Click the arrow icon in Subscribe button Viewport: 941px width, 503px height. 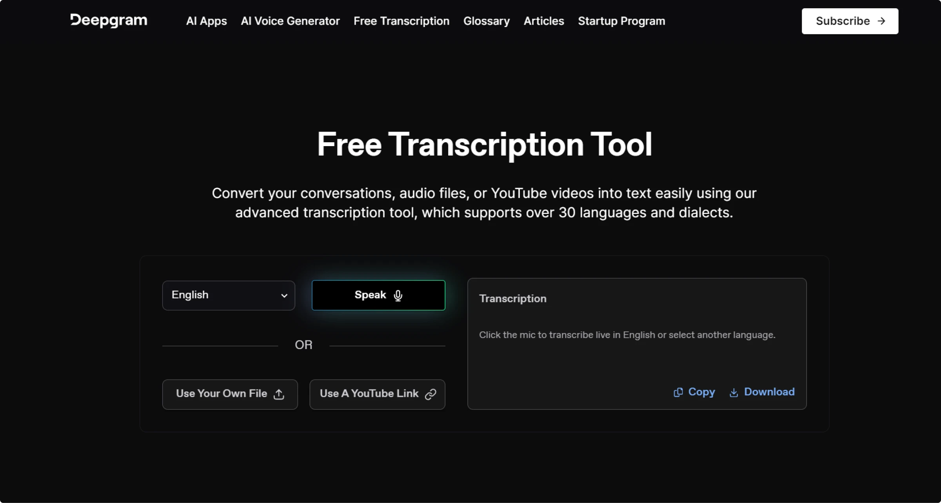point(881,21)
